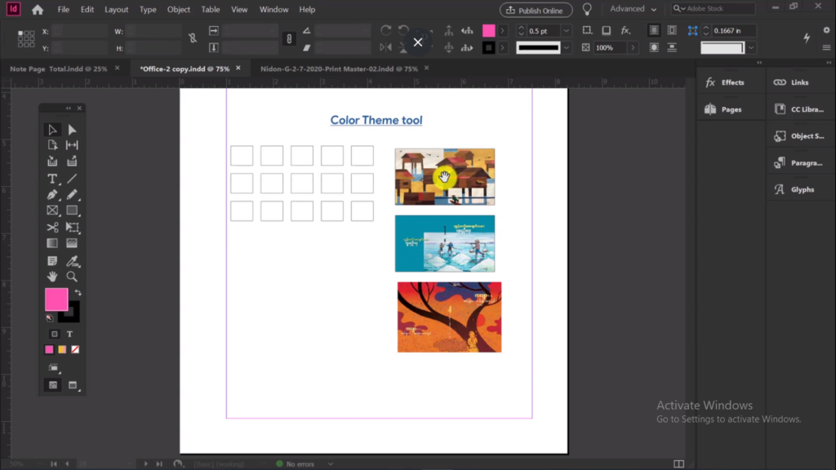Open the File menu
This screenshot has width=836, height=470.
coord(64,10)
